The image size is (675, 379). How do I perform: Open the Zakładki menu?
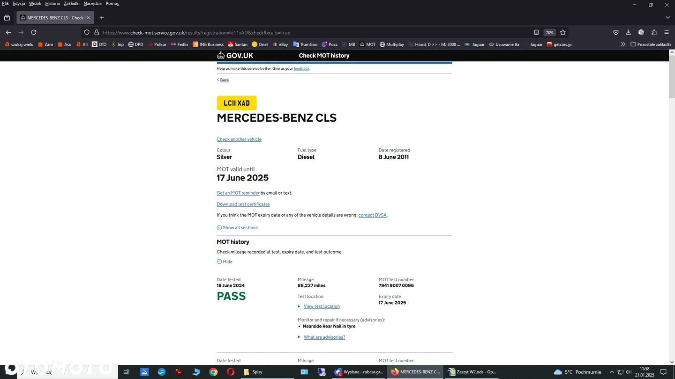pyautogui.click(x=72, y=3)
